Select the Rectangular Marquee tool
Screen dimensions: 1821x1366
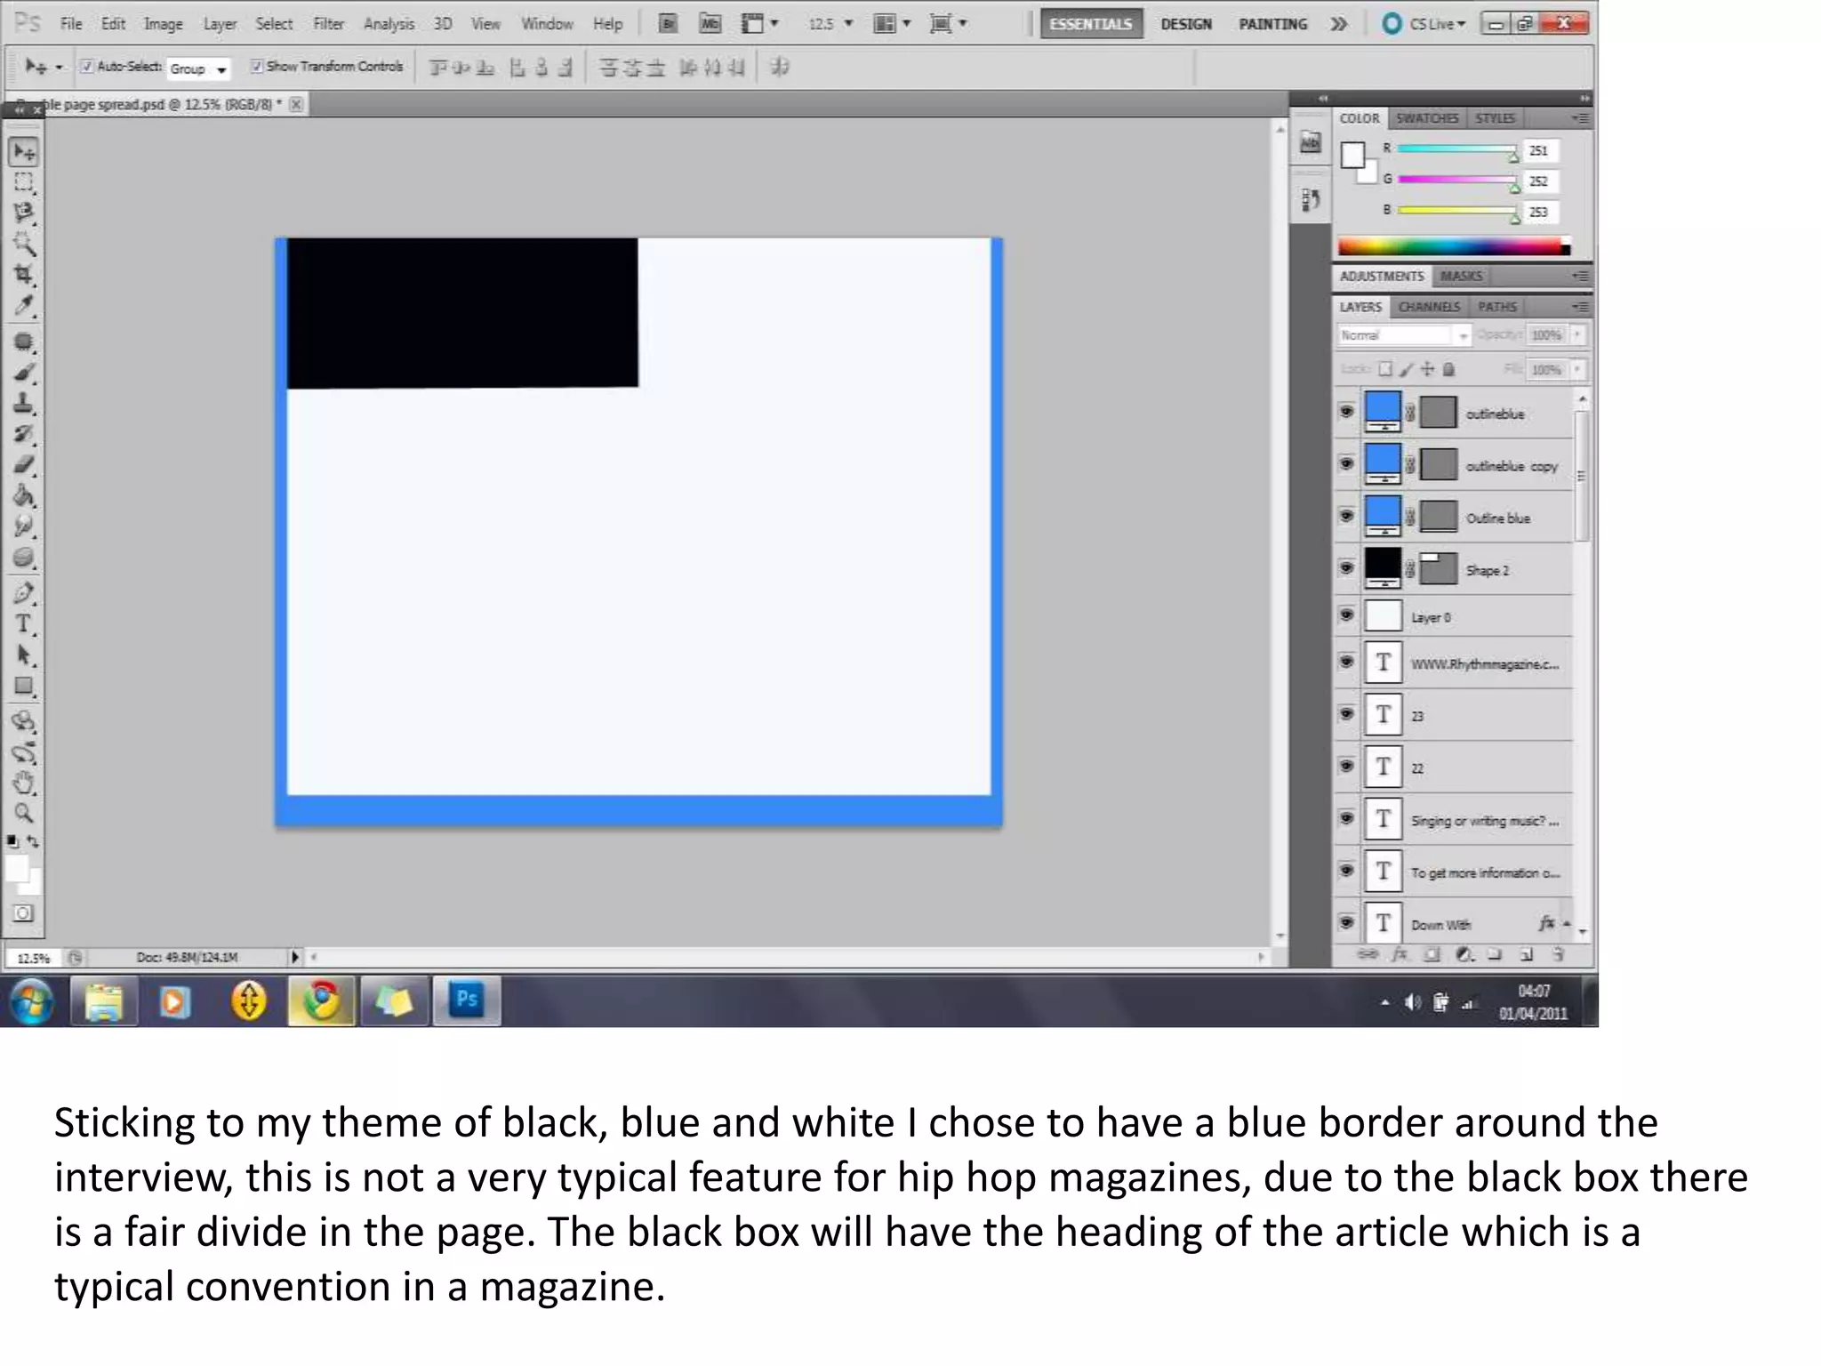[x=24, y=183]
